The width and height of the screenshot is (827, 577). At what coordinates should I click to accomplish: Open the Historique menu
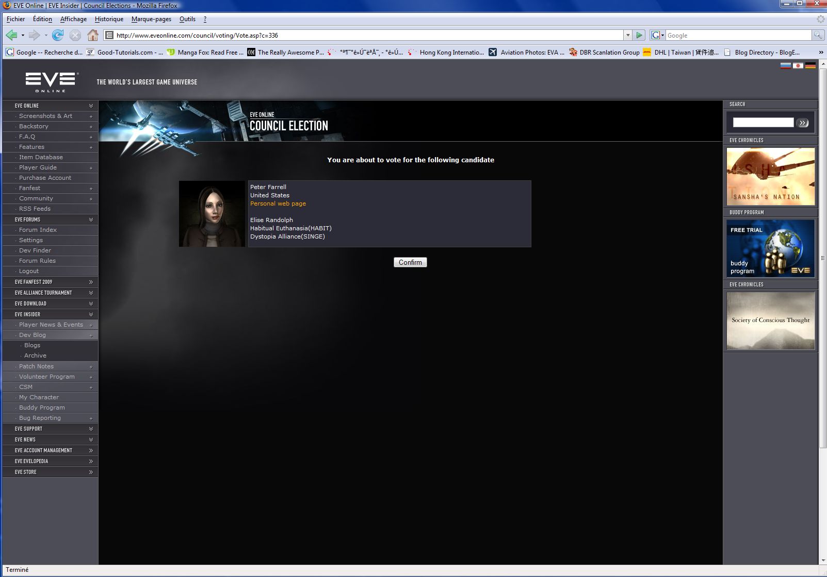(x=109, y=19)
